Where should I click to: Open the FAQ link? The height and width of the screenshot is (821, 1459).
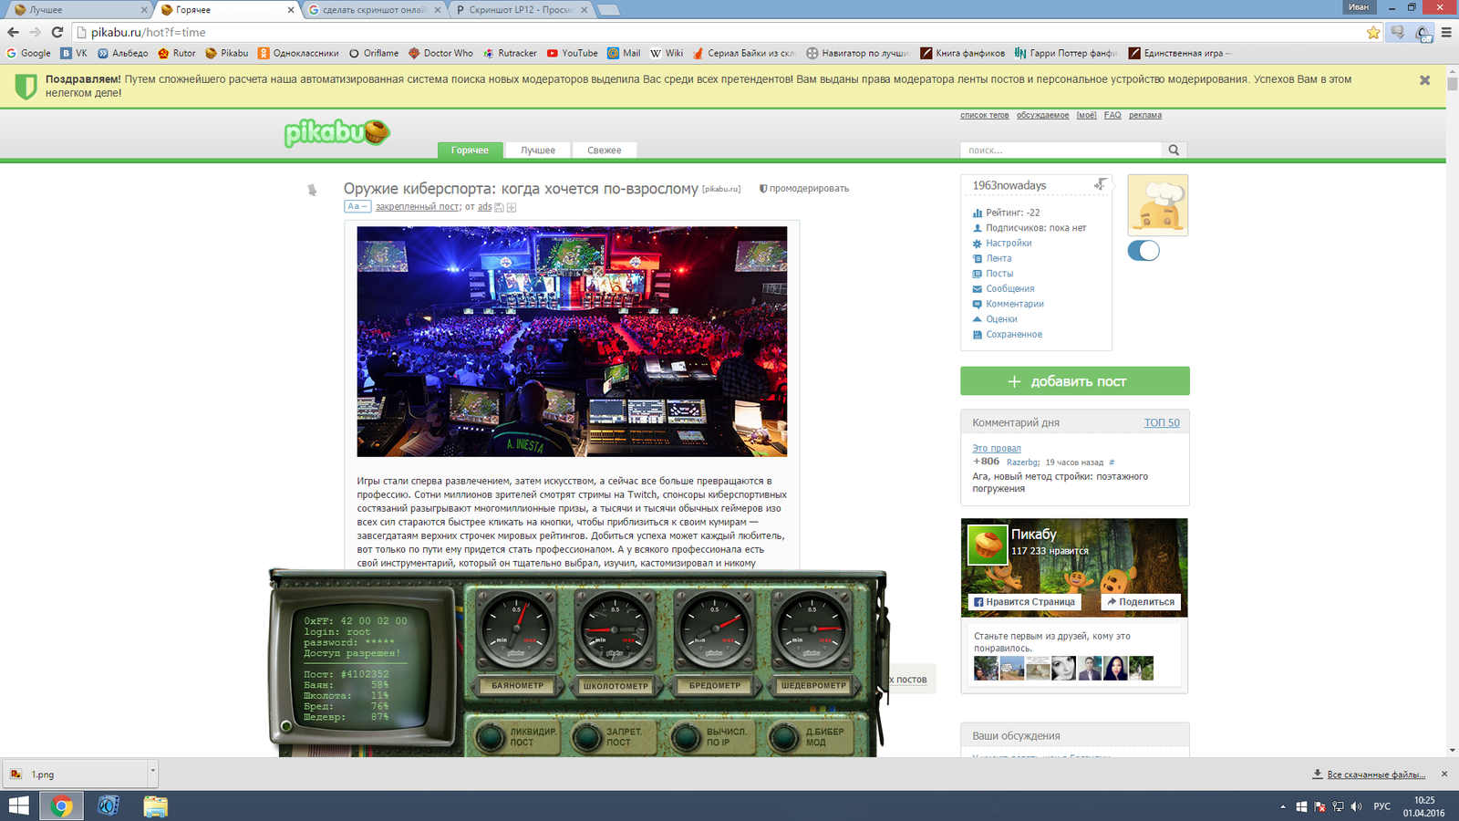(1112, 115)
